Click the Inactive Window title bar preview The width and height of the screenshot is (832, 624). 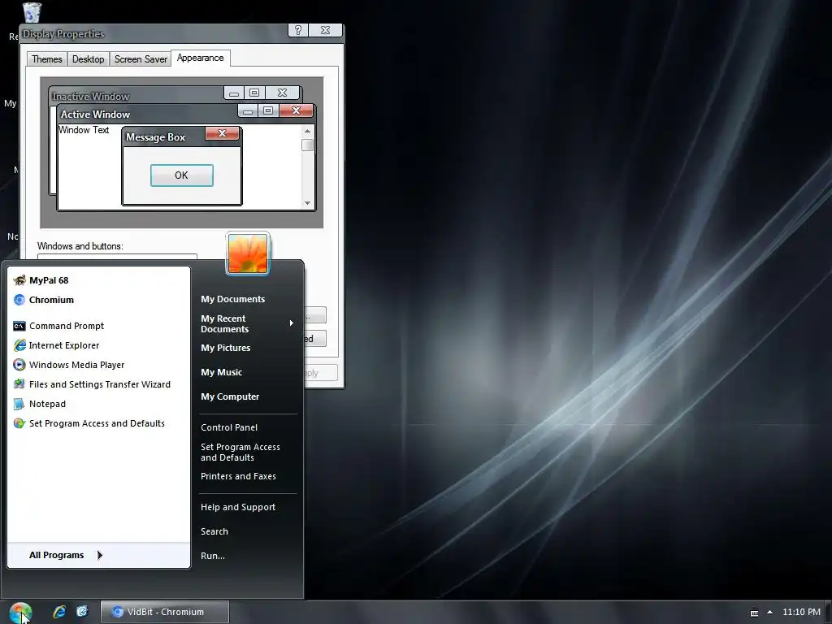136,96
